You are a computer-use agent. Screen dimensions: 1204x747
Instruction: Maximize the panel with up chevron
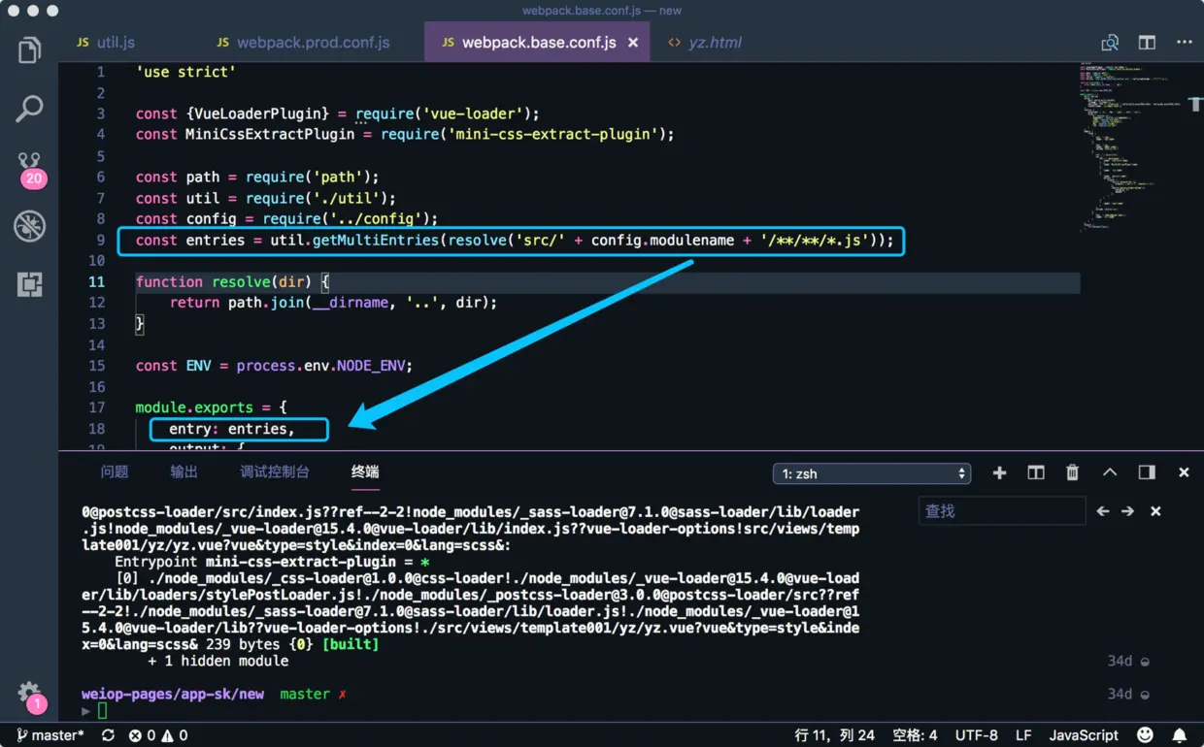pyautogui.click(x=1110, y=472)
